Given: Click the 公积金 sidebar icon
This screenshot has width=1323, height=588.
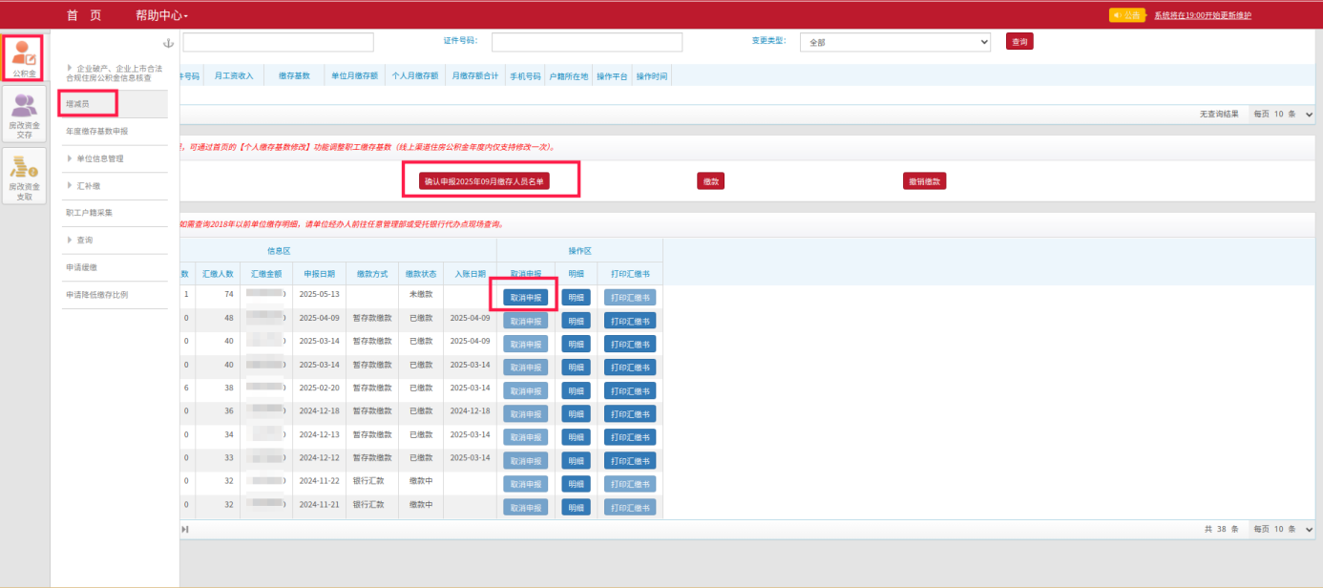Looking at the screenshot, I should point(24,57).
